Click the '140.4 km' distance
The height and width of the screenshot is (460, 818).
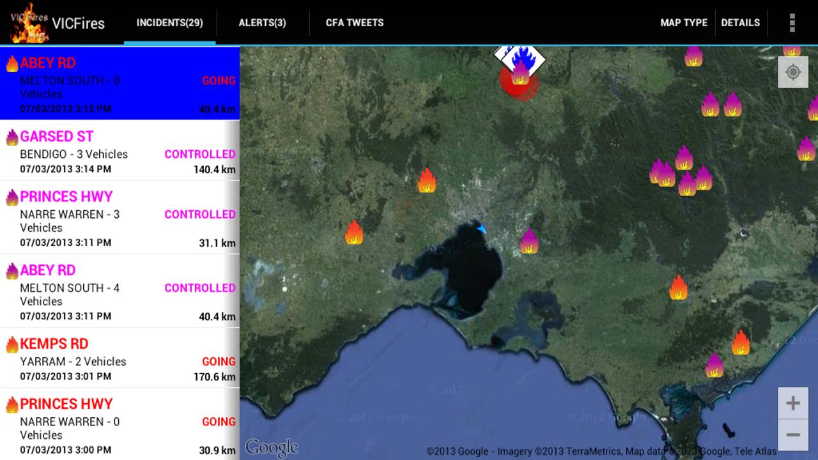pos(215,169)
